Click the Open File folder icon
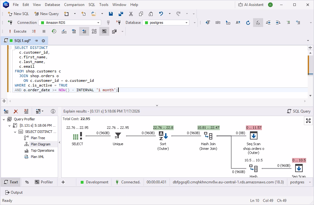This screenshot has width=314, height=205. point(94,14)
